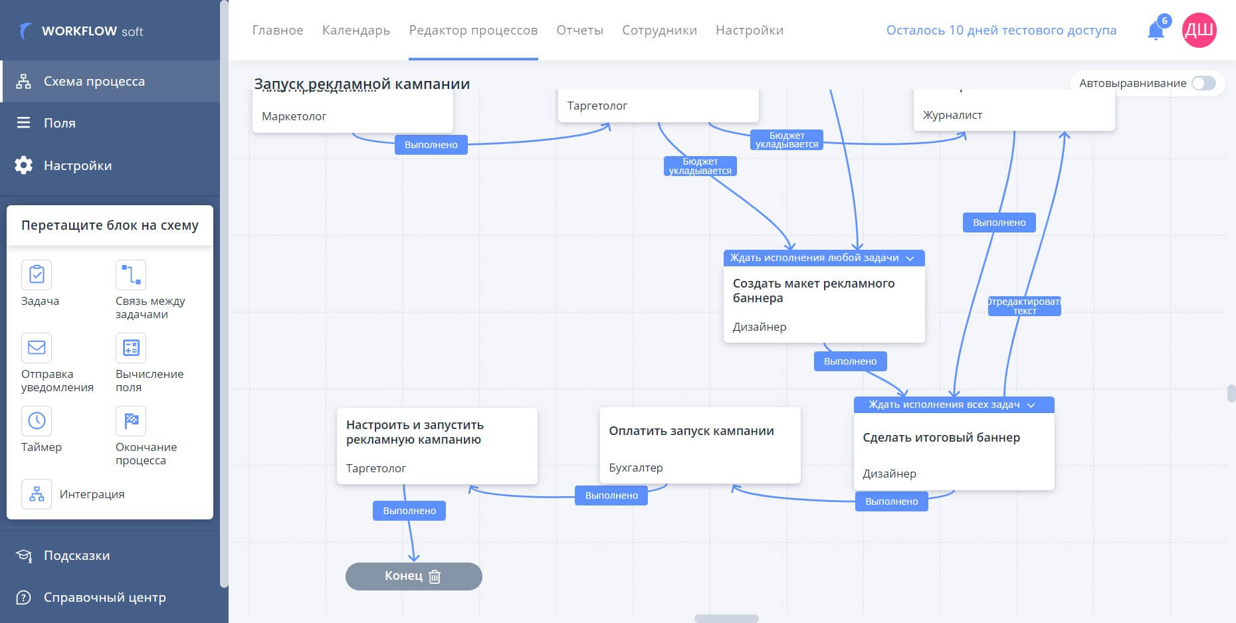Switch to the Редактор процессов tab
1236x623 pixels.
(473, 30)
